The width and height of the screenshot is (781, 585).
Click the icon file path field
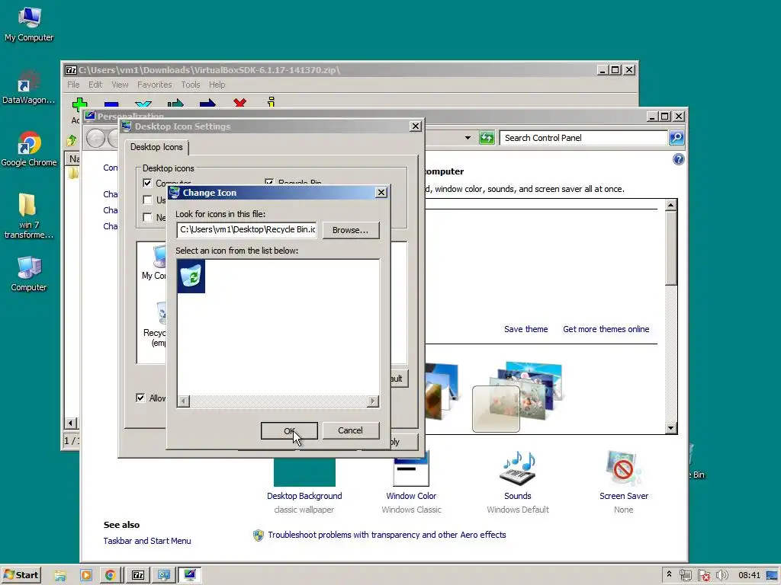tap(246, 230)
